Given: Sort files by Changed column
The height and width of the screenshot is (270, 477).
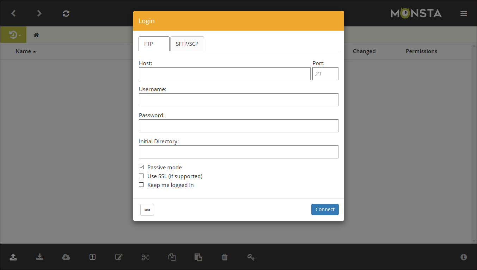Looking at the screenshot, I should (x=364, y=51).
